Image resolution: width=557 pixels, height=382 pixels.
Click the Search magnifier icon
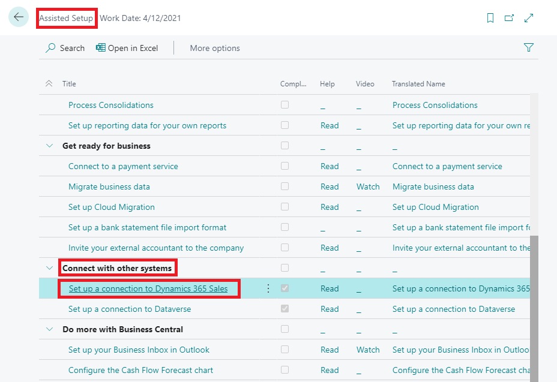point(51,48)
